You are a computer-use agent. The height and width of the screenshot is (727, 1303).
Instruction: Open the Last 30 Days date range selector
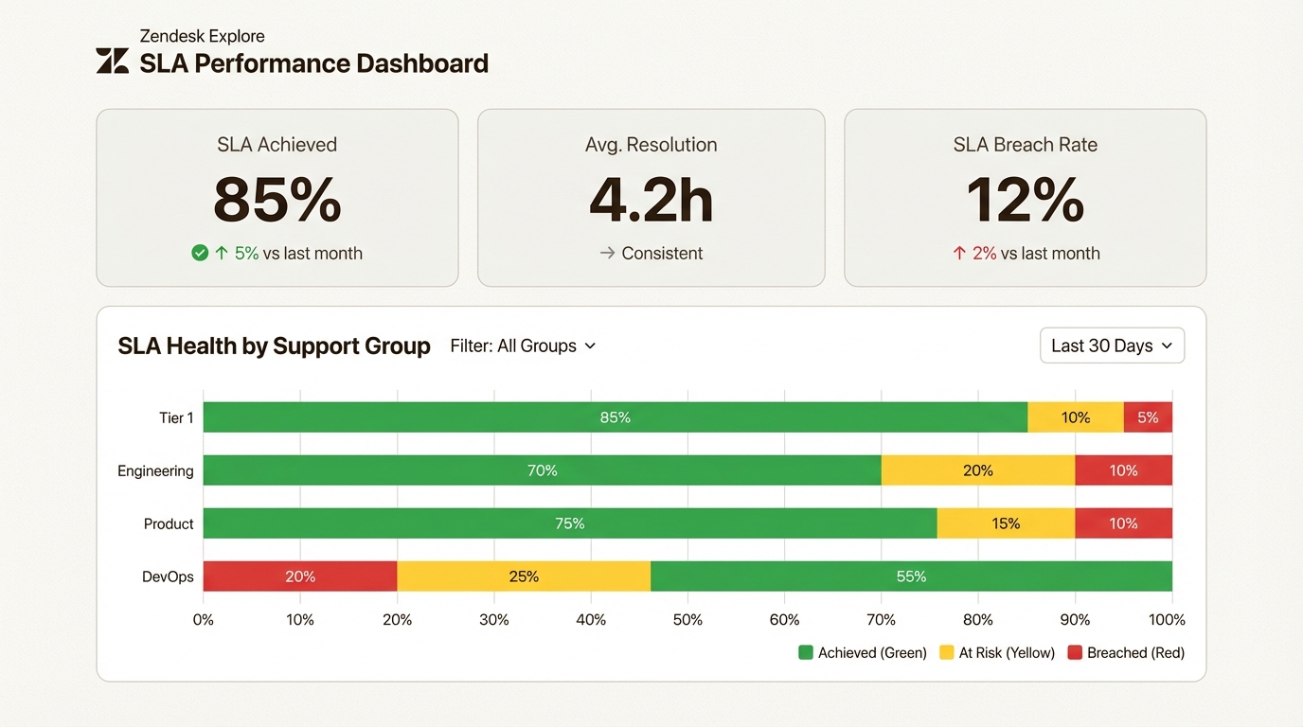pos(1112,345)
